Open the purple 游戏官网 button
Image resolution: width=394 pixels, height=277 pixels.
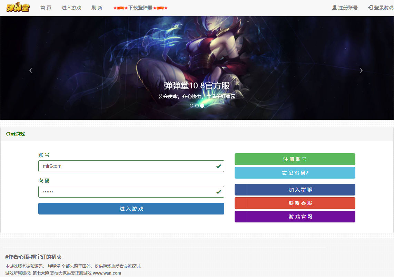tap(295, 217)
